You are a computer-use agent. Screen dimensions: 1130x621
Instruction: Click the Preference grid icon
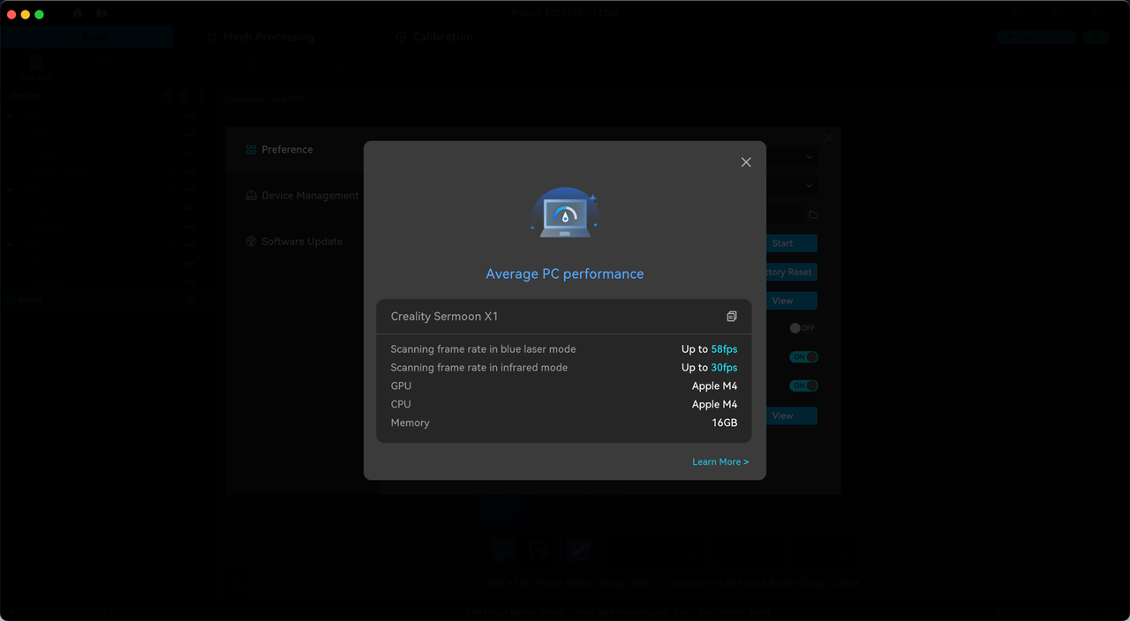point(252,150)
